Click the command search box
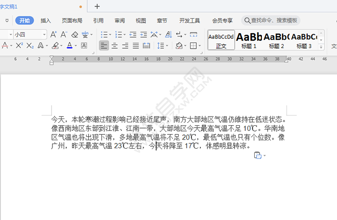 point(271,20)
